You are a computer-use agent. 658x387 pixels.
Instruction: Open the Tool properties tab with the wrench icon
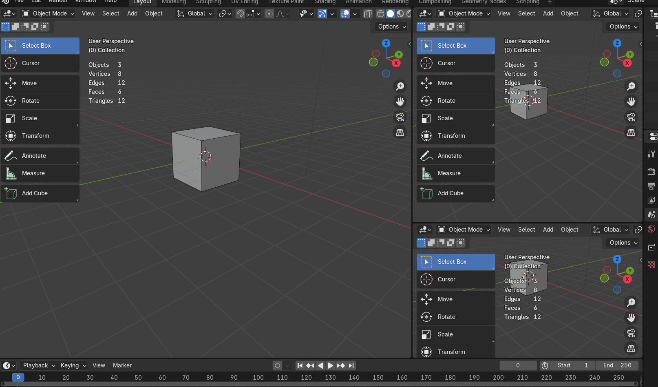(651, 154)
